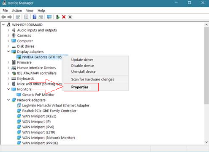This screenshot has width=209, height=152.
Task: Click the LogMeIn Hamachi adapter icon
Action: 19,105
